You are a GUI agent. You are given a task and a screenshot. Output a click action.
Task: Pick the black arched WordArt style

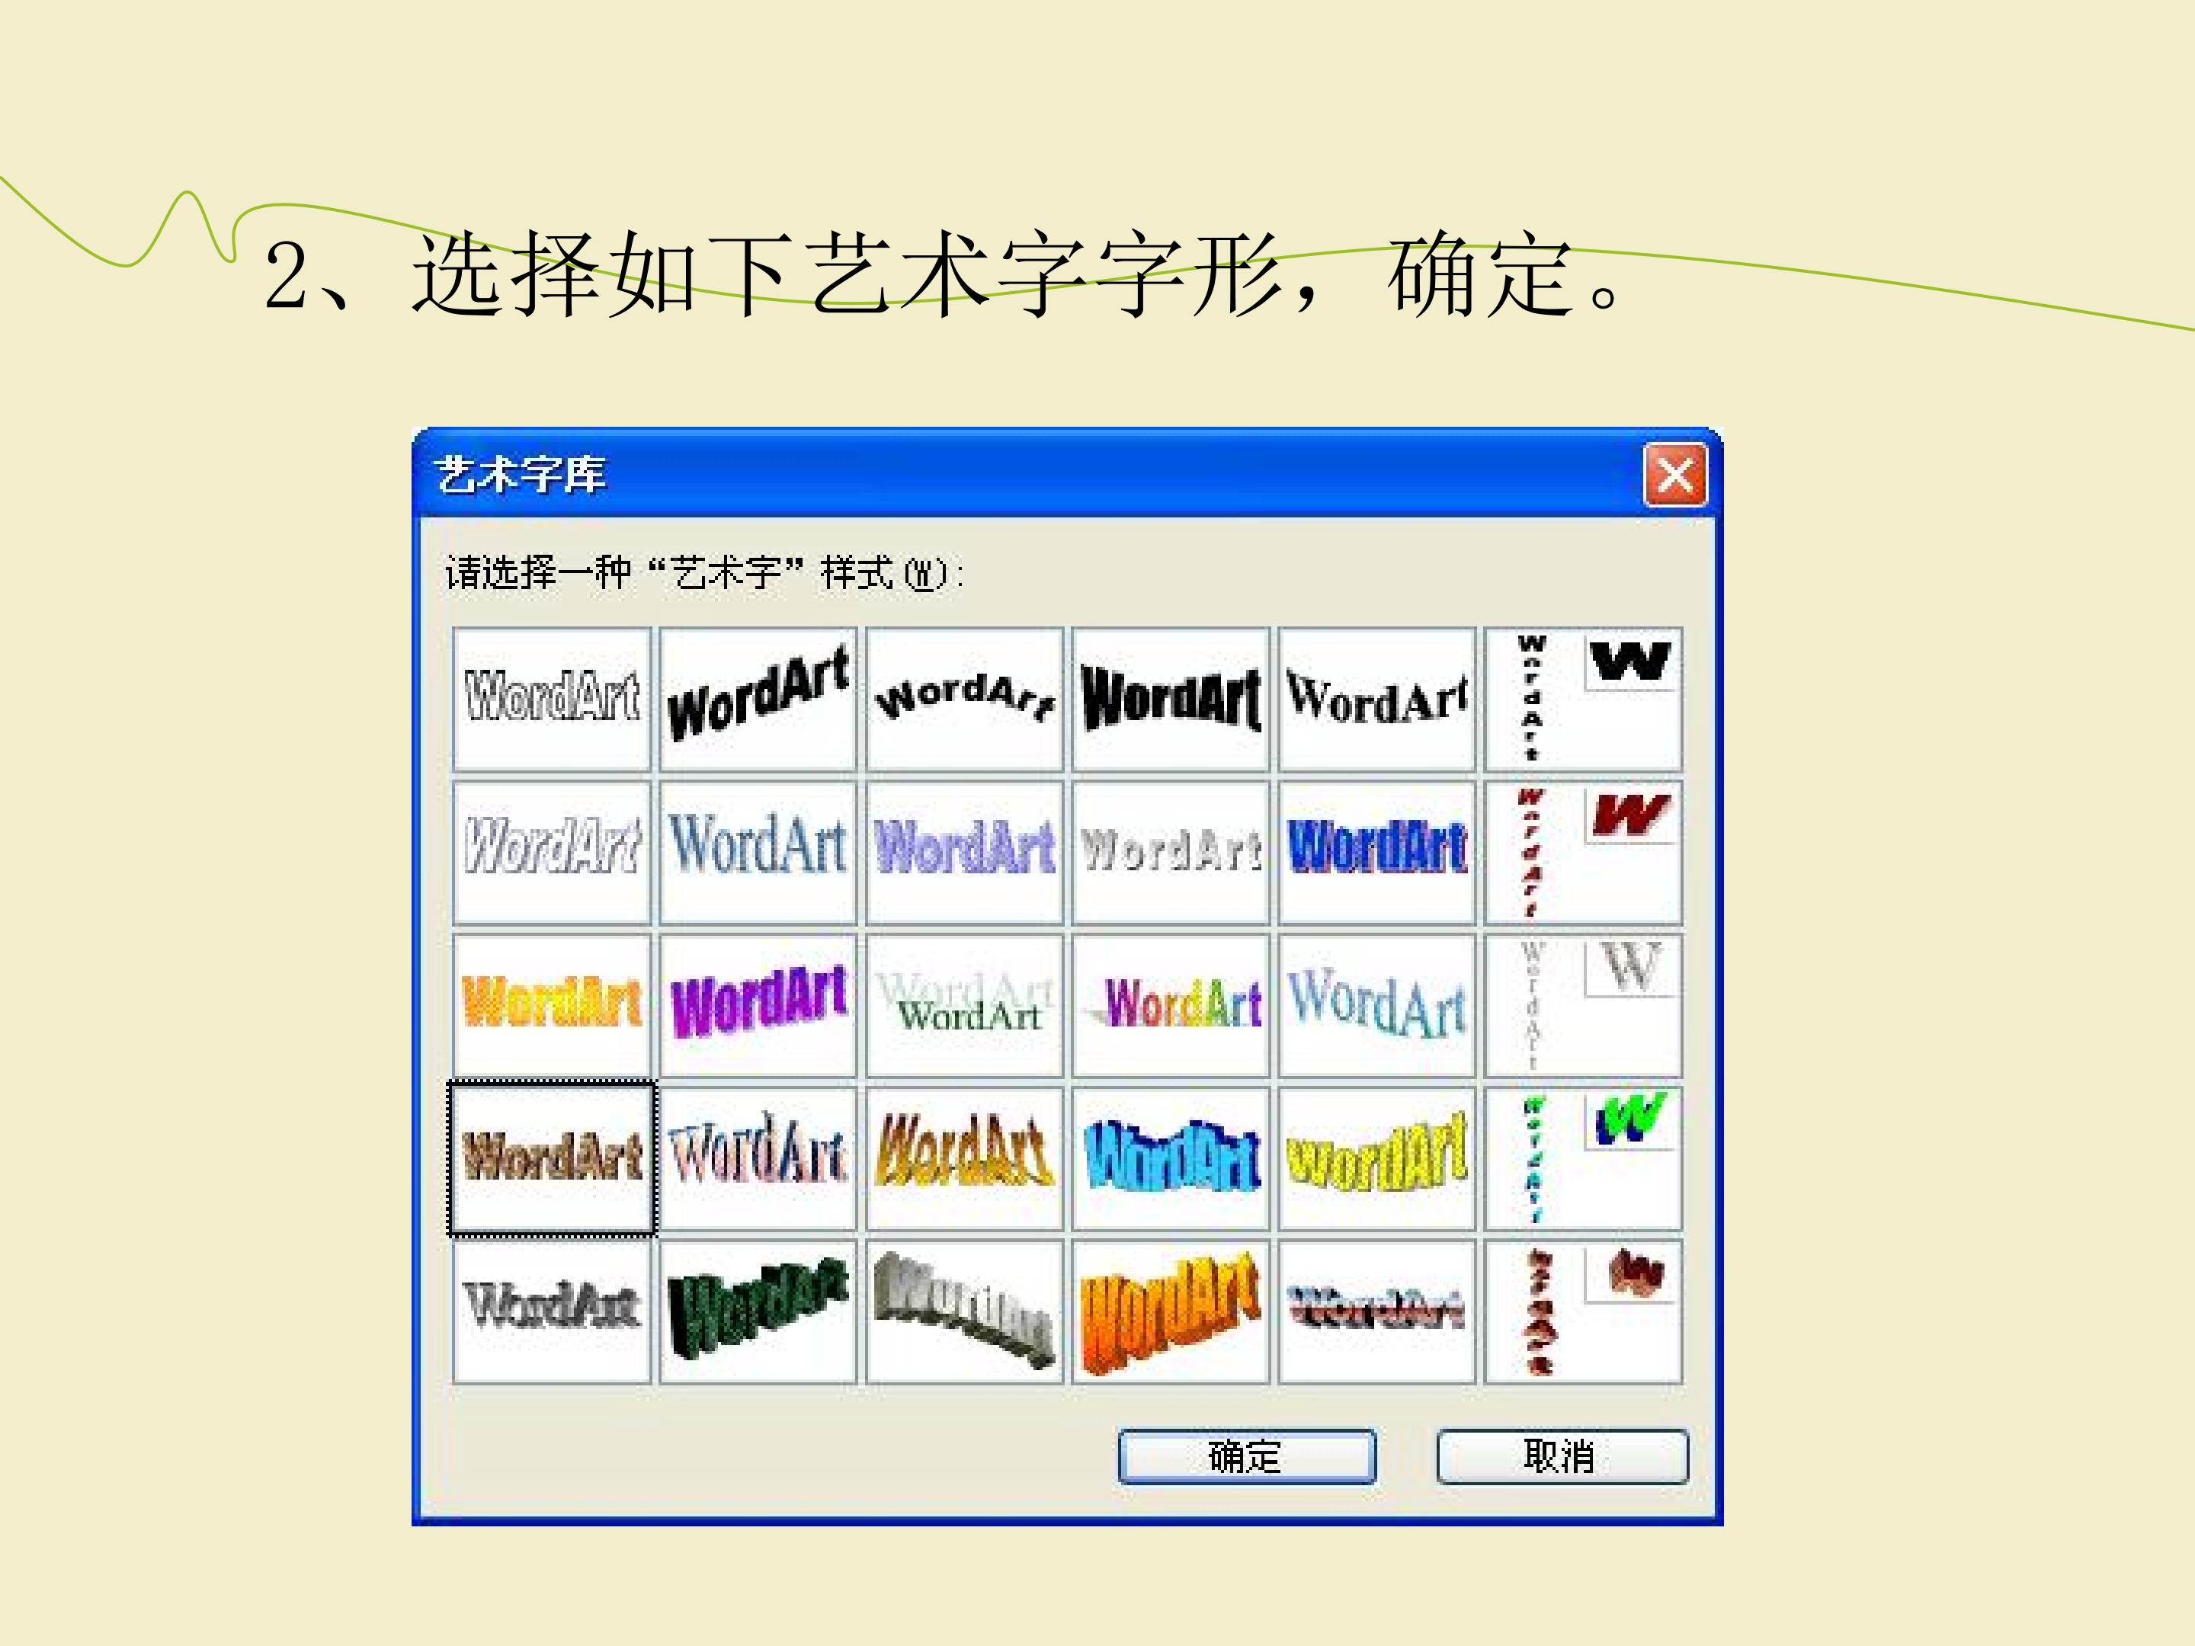[965, 700]
